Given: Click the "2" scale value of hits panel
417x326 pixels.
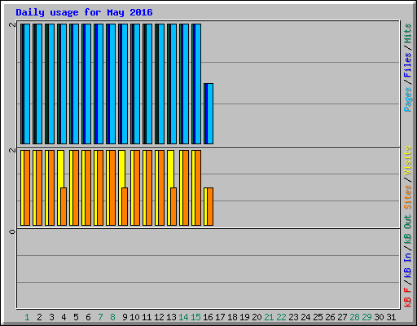Looking at the screenshot, I should coord(12,24).
